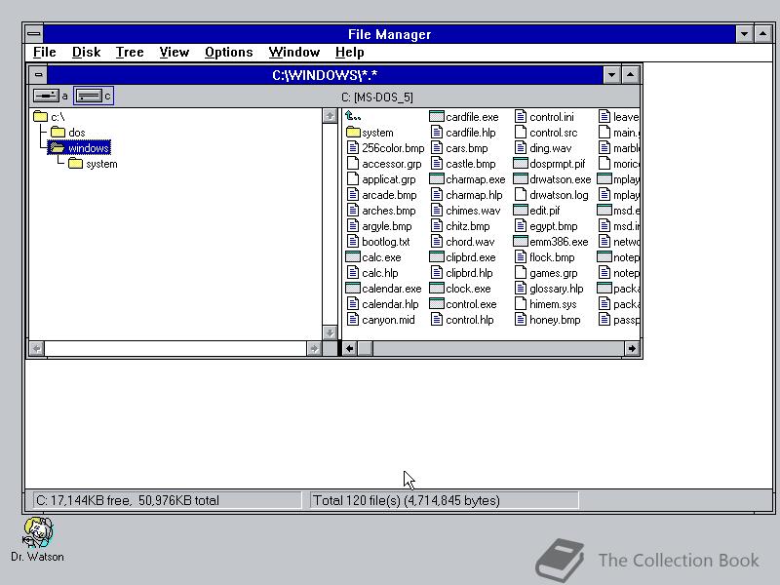Select the dos folder in tree

[x=68, y=133]
